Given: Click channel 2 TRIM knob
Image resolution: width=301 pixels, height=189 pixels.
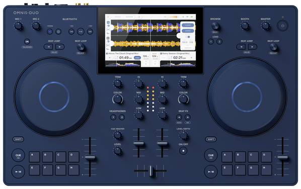Looking at the screenshot, I should tap(183, 83).
